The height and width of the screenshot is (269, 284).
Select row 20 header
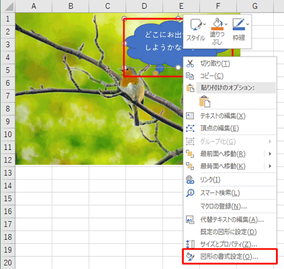click(8, 263)
